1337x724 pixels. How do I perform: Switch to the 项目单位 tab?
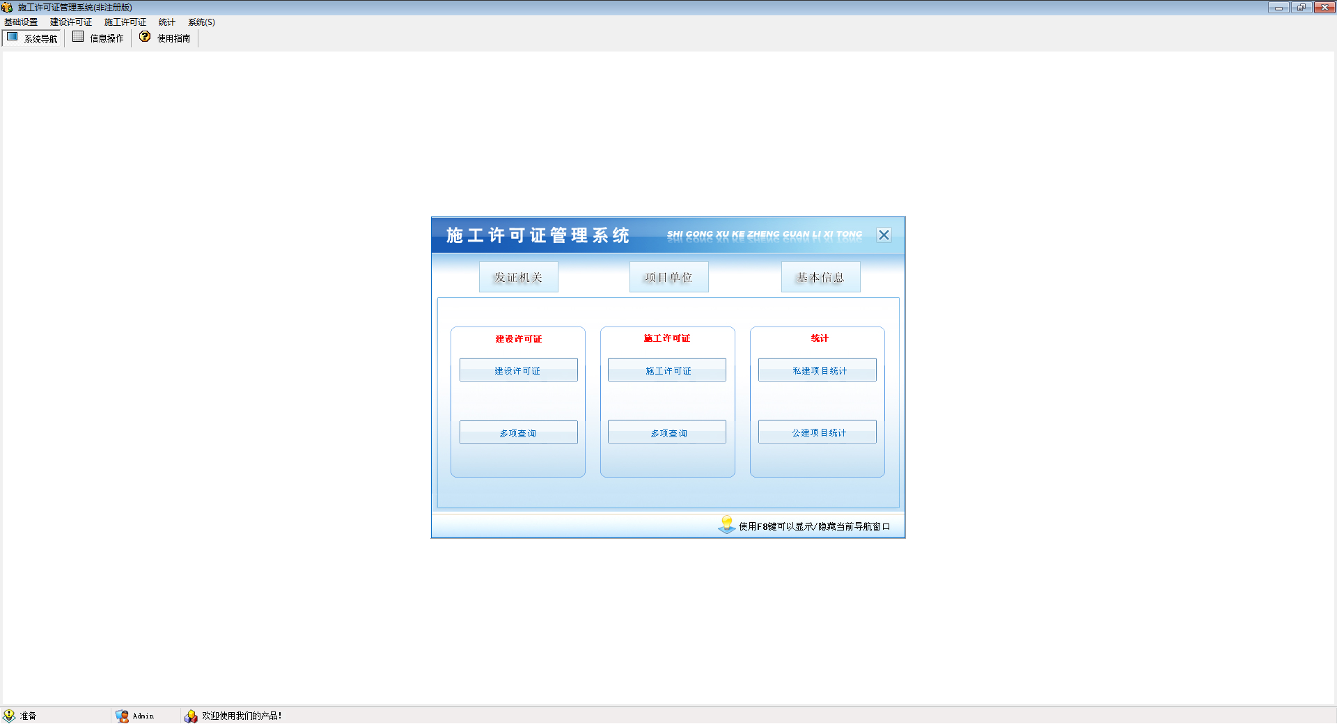coord(669,277)
